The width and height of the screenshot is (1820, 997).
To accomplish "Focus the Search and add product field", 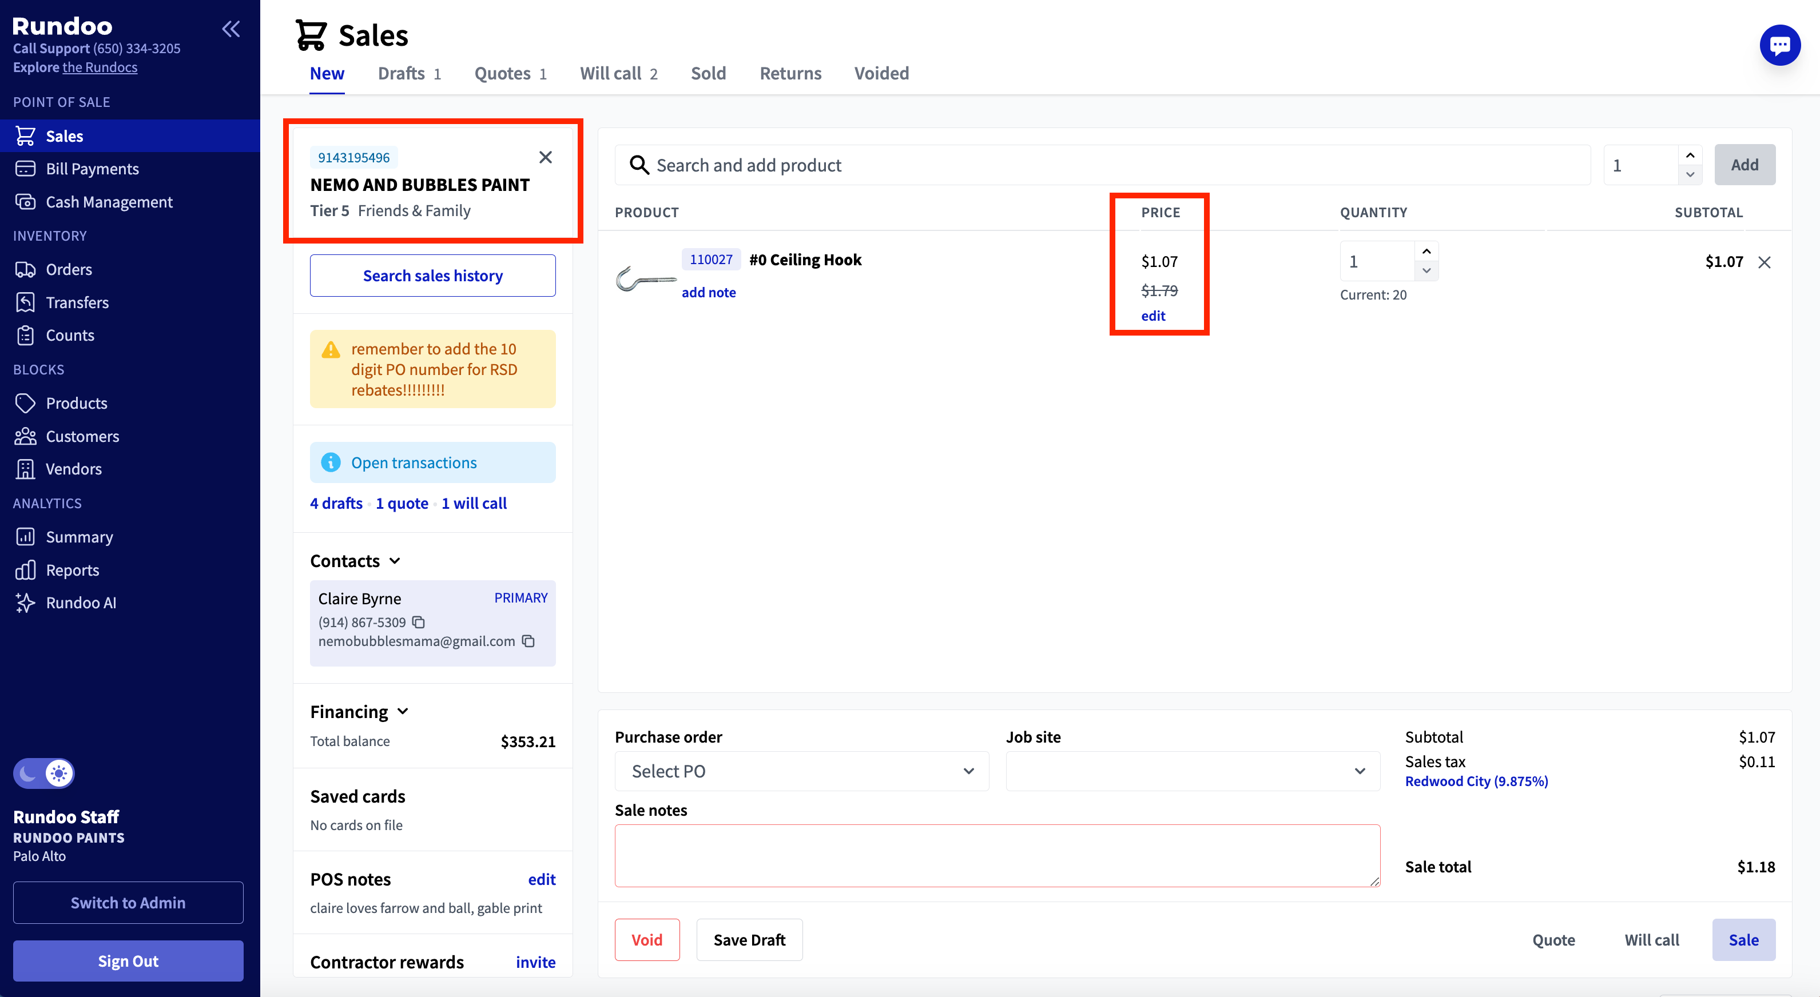I will tap(1103, 165).
